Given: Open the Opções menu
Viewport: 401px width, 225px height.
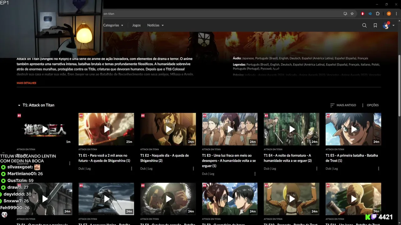Looking at the screenshot, I should click(370, 105).
